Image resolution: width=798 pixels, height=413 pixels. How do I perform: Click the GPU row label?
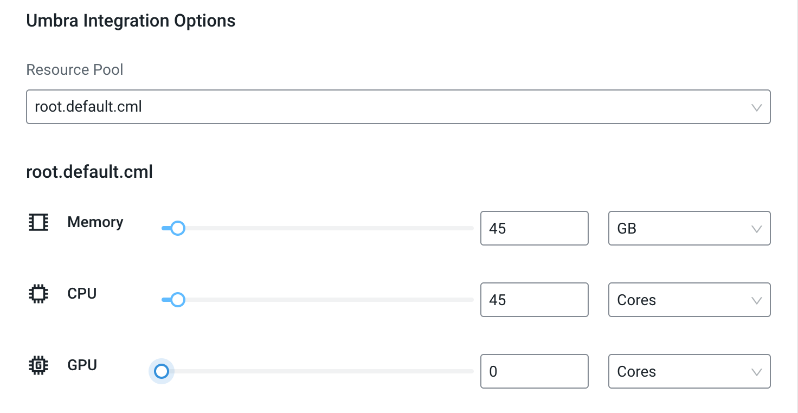82,365
